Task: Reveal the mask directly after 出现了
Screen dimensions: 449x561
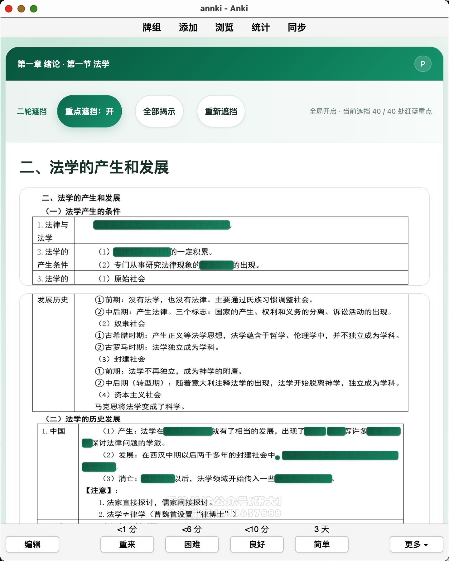Action: pos(315,431)
